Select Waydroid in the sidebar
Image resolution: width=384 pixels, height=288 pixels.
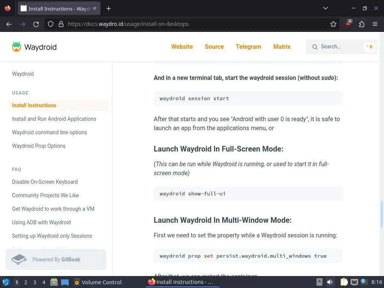pyautogui.click(x=23, y=74)
